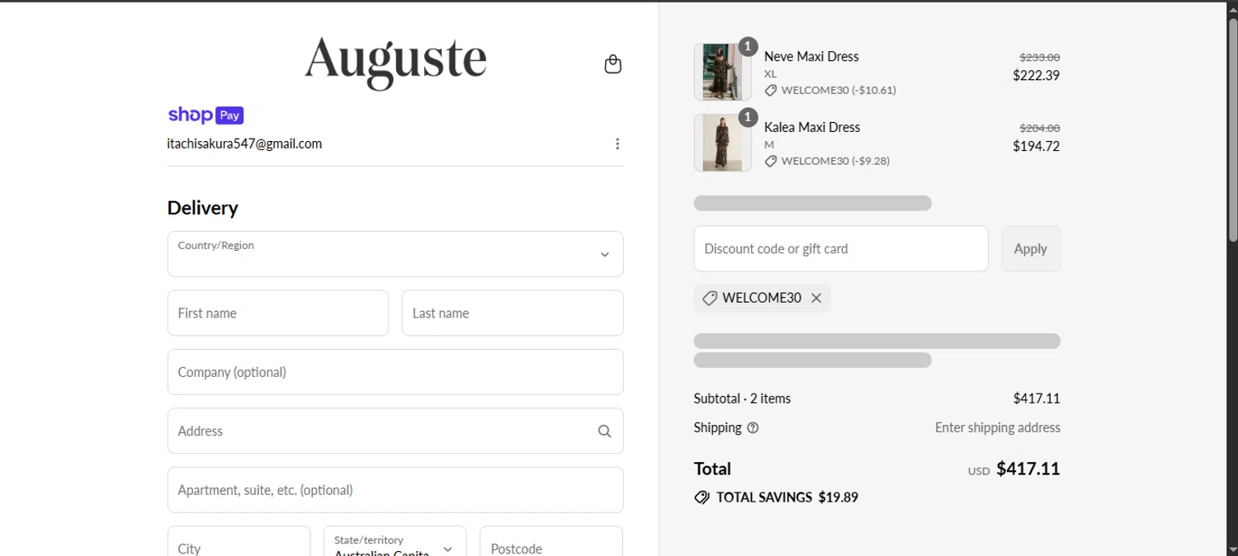This screenshot has width=1238, height=556.
Task: Click the Kalea Maxi Dress title
Action: [812, 127]
